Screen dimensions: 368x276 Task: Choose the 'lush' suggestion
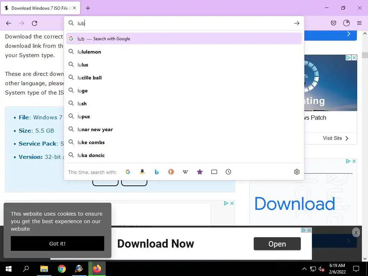tap(184, 103)
